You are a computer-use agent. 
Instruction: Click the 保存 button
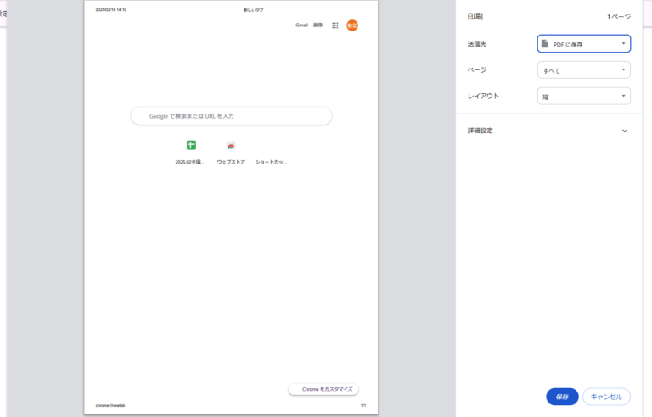(x=562, y=397)
